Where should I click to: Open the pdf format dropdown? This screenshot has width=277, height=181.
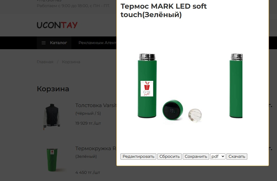218,156
